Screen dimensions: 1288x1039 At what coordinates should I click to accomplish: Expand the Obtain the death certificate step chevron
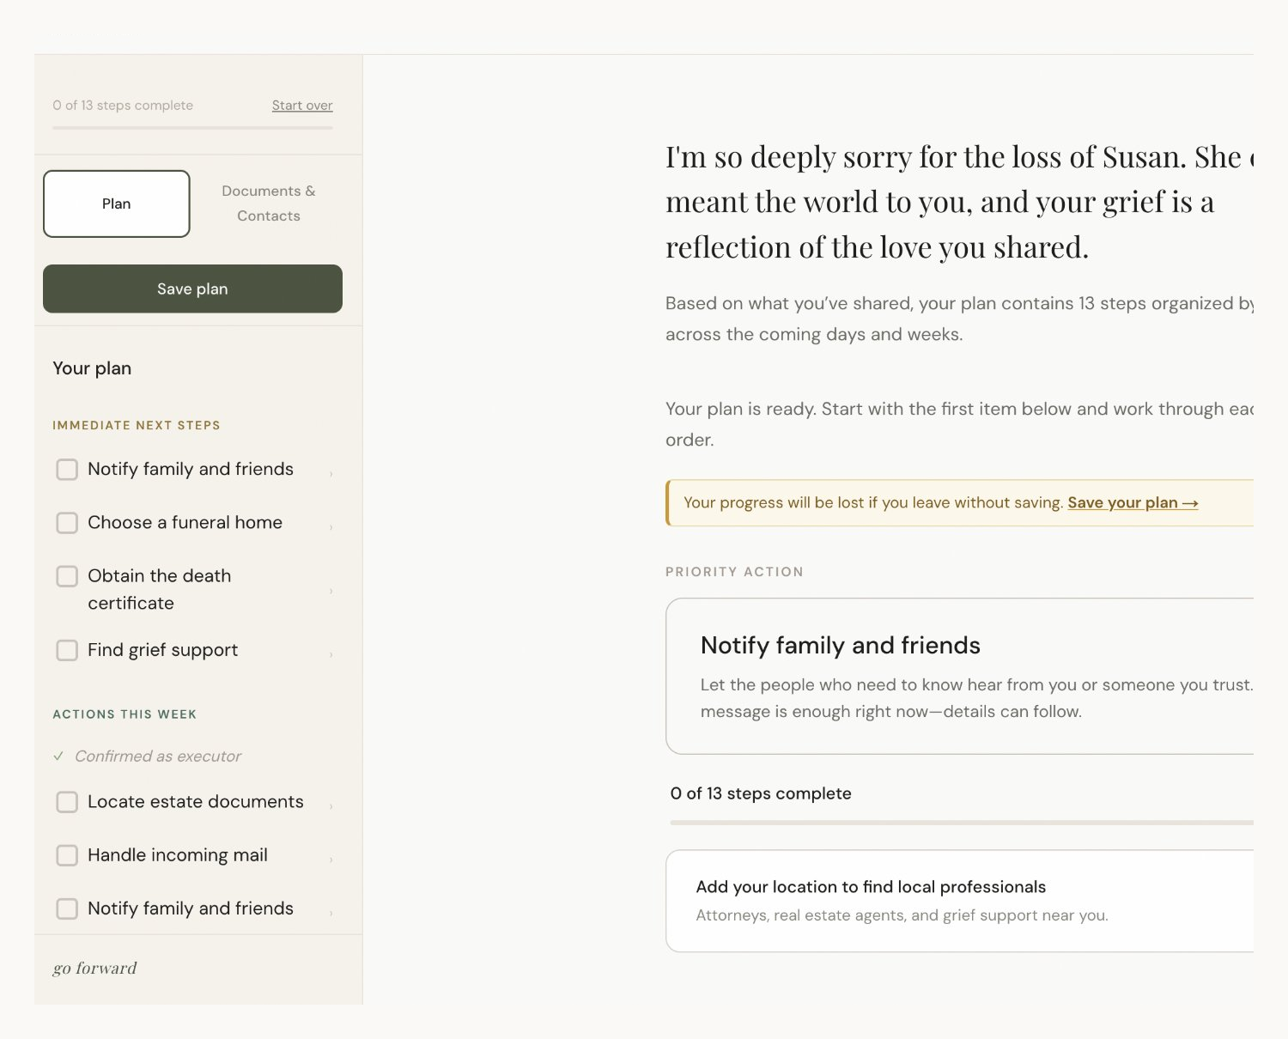tap(331, 591)
